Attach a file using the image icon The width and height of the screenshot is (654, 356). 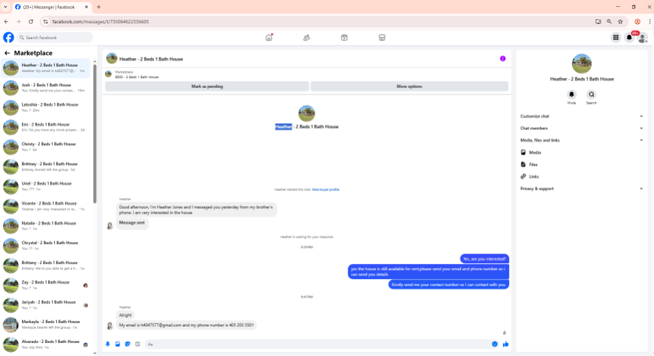117,344
